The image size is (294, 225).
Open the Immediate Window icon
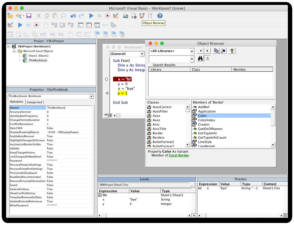(x=89, y=25)
